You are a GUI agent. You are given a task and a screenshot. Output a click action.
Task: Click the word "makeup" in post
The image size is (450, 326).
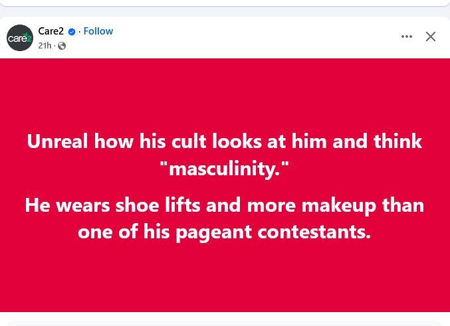click(x=338, y=206)
